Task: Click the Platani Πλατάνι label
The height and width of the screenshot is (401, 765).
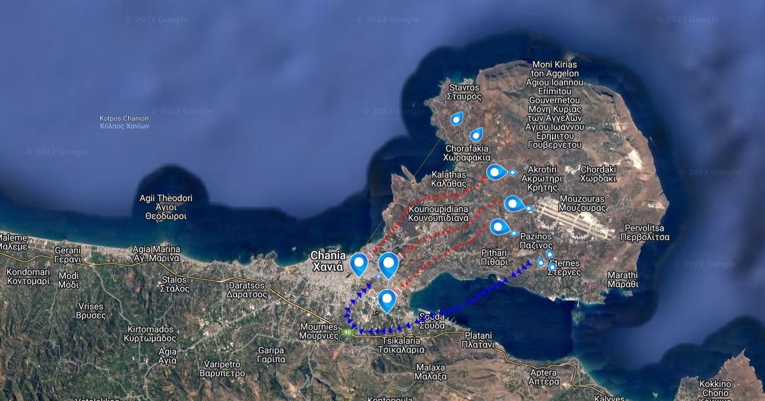Action: (479, 340)
